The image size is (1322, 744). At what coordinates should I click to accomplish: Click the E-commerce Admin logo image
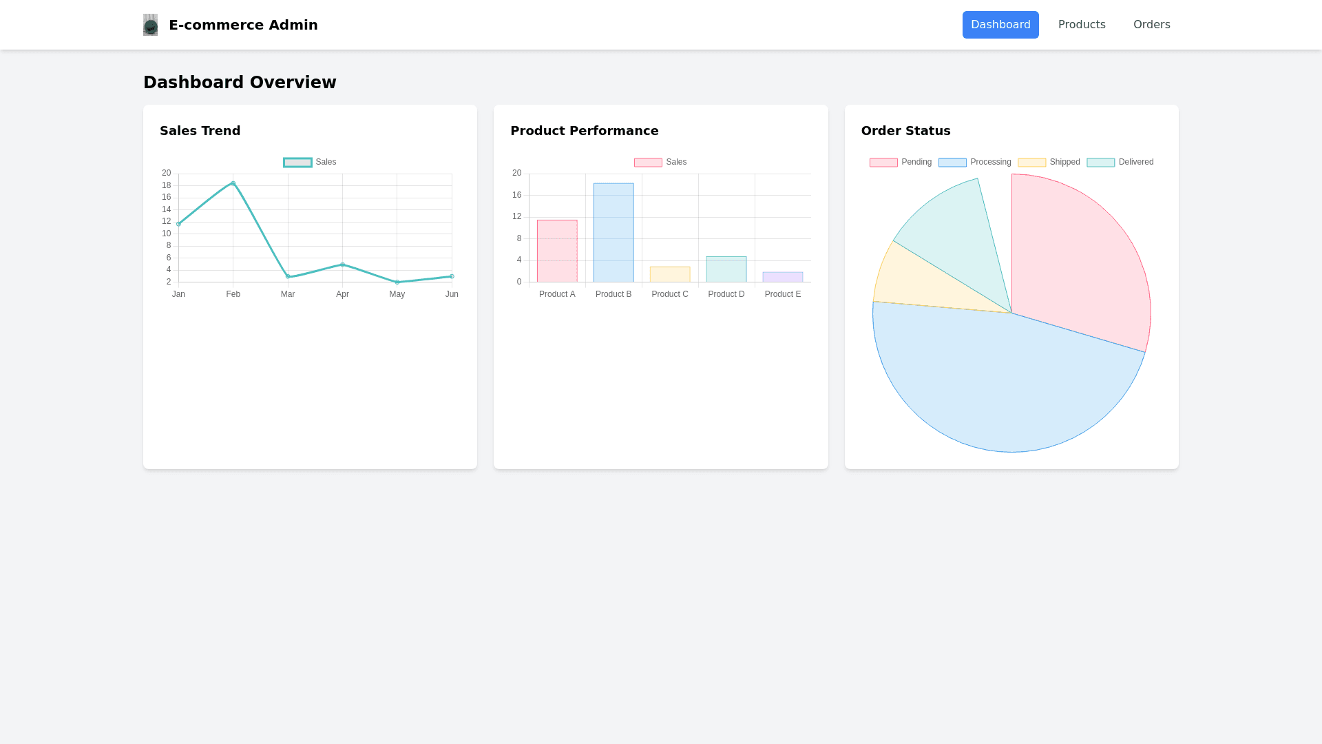coord(150,25)
